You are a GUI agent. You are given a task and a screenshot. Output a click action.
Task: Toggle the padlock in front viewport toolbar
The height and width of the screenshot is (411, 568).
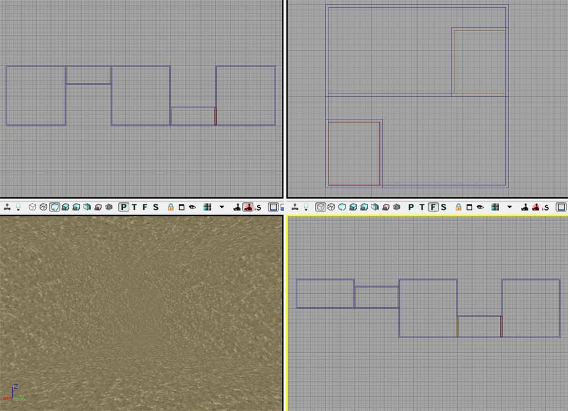click(459, 207)
